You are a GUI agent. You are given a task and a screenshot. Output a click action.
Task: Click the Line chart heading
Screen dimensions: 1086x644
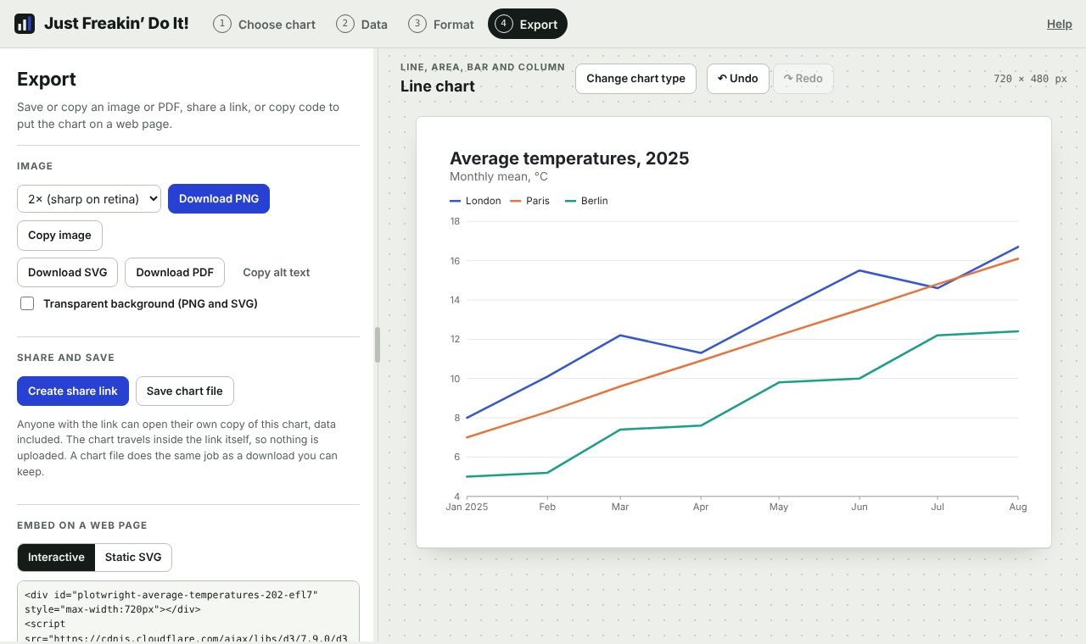(x=438, y=86)
